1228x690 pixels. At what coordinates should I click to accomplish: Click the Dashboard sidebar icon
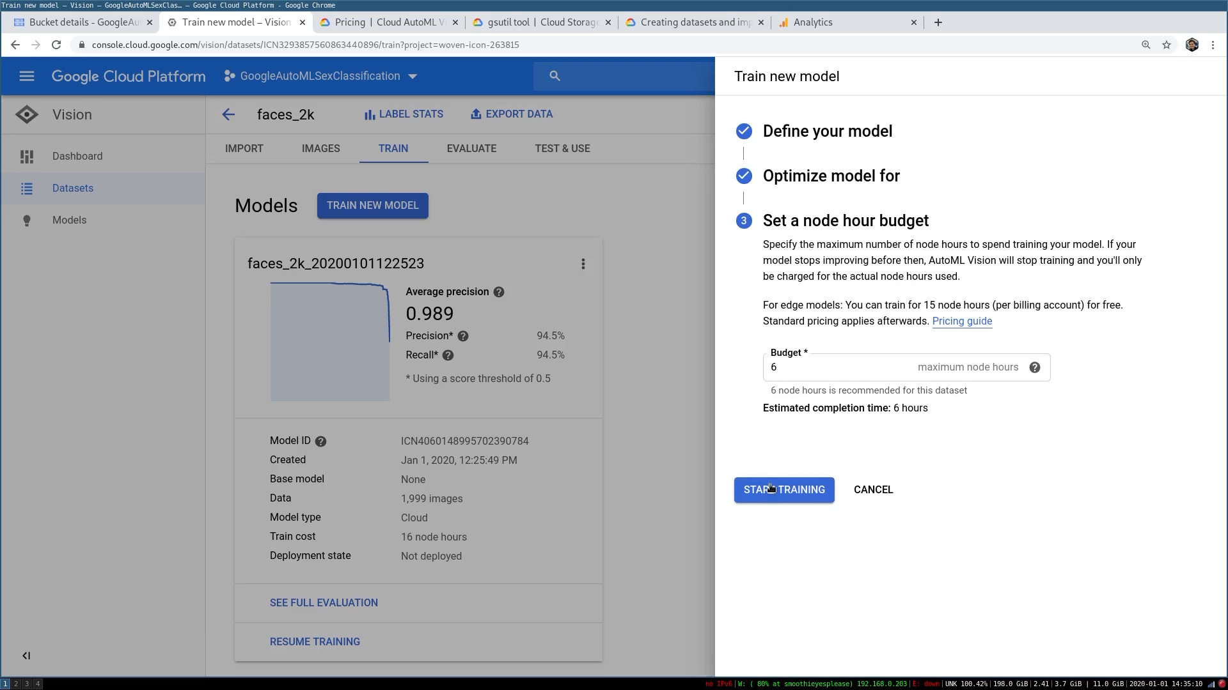[x=27, y=157]
